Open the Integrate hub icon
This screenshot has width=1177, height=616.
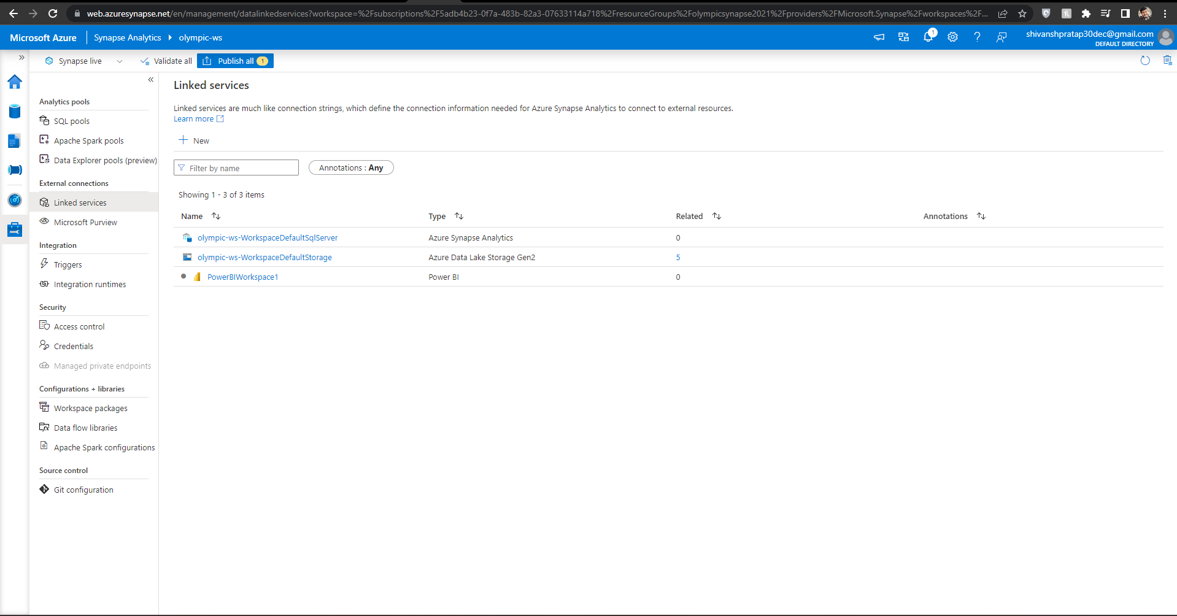point(15,170)
